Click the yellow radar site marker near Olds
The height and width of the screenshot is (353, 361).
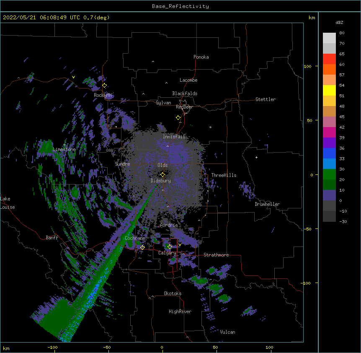[x=162, y=175]
